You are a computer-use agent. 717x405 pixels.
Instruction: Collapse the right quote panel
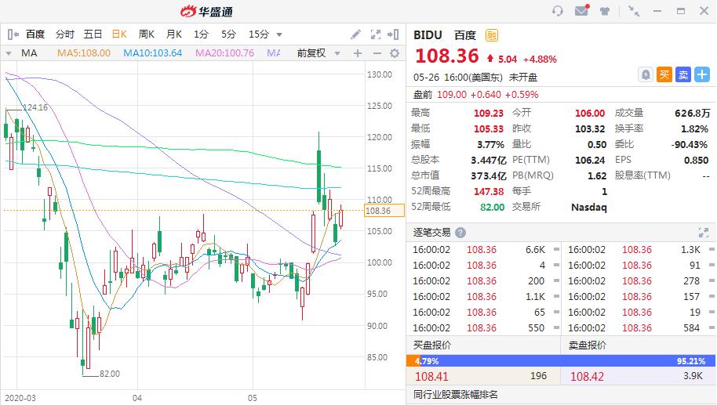click(393, 34)
